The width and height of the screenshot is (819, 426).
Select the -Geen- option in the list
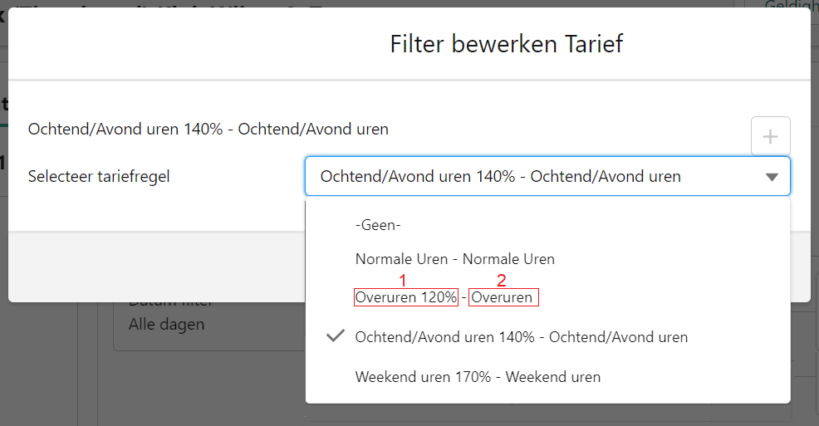tap(547, 225)
